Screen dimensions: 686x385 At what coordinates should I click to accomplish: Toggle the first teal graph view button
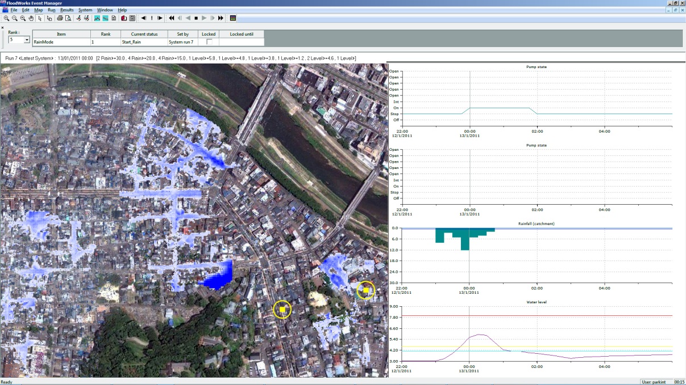[97, 18]
